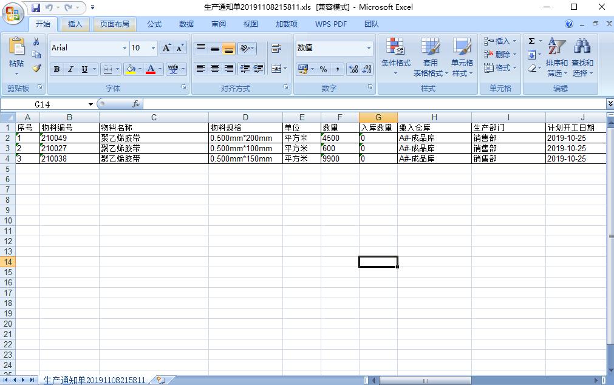Switch to the 公式 (Formulas) ribbon tab

[154, 24]
